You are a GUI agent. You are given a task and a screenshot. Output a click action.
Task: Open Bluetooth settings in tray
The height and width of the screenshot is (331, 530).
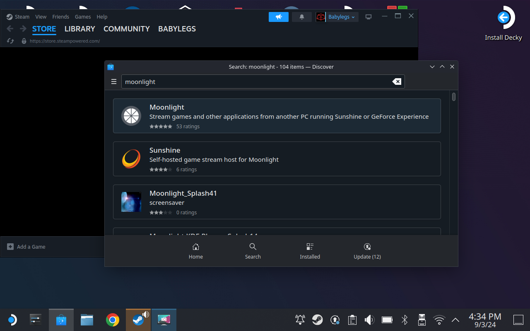coord(405,320)
